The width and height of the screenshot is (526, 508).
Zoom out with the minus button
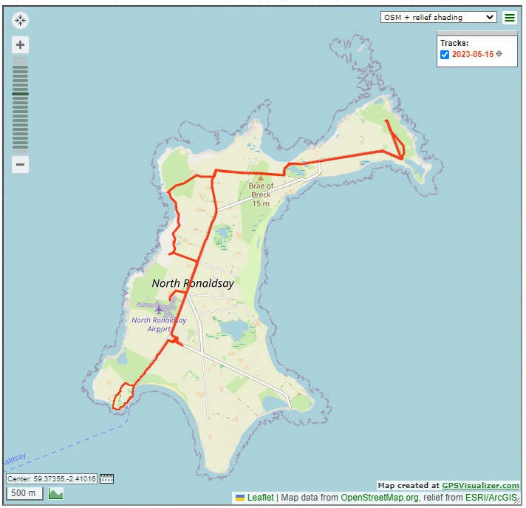point(20,164)
